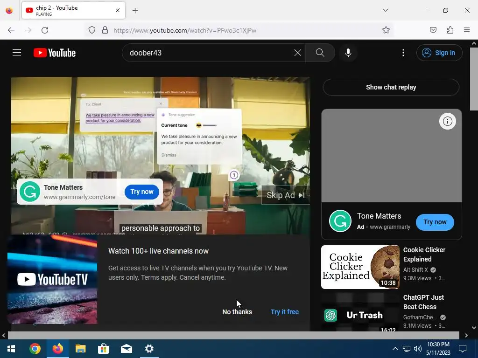
Task: Click the scroll right arrow at bottom
Action: tap(466, 335)
